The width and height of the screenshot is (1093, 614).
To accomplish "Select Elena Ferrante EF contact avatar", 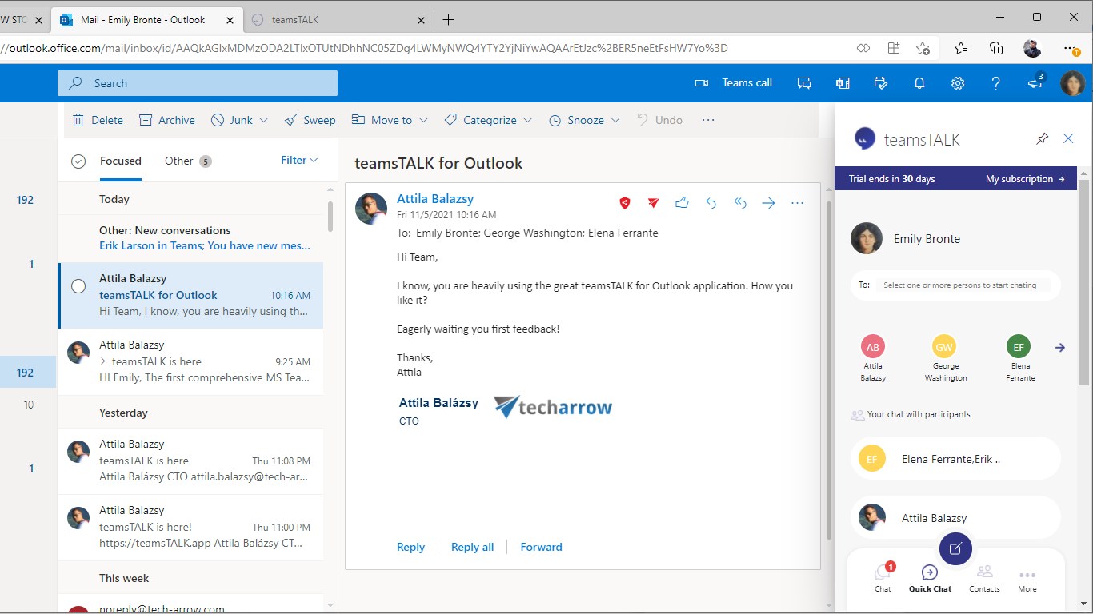I will coord(1019,347).
